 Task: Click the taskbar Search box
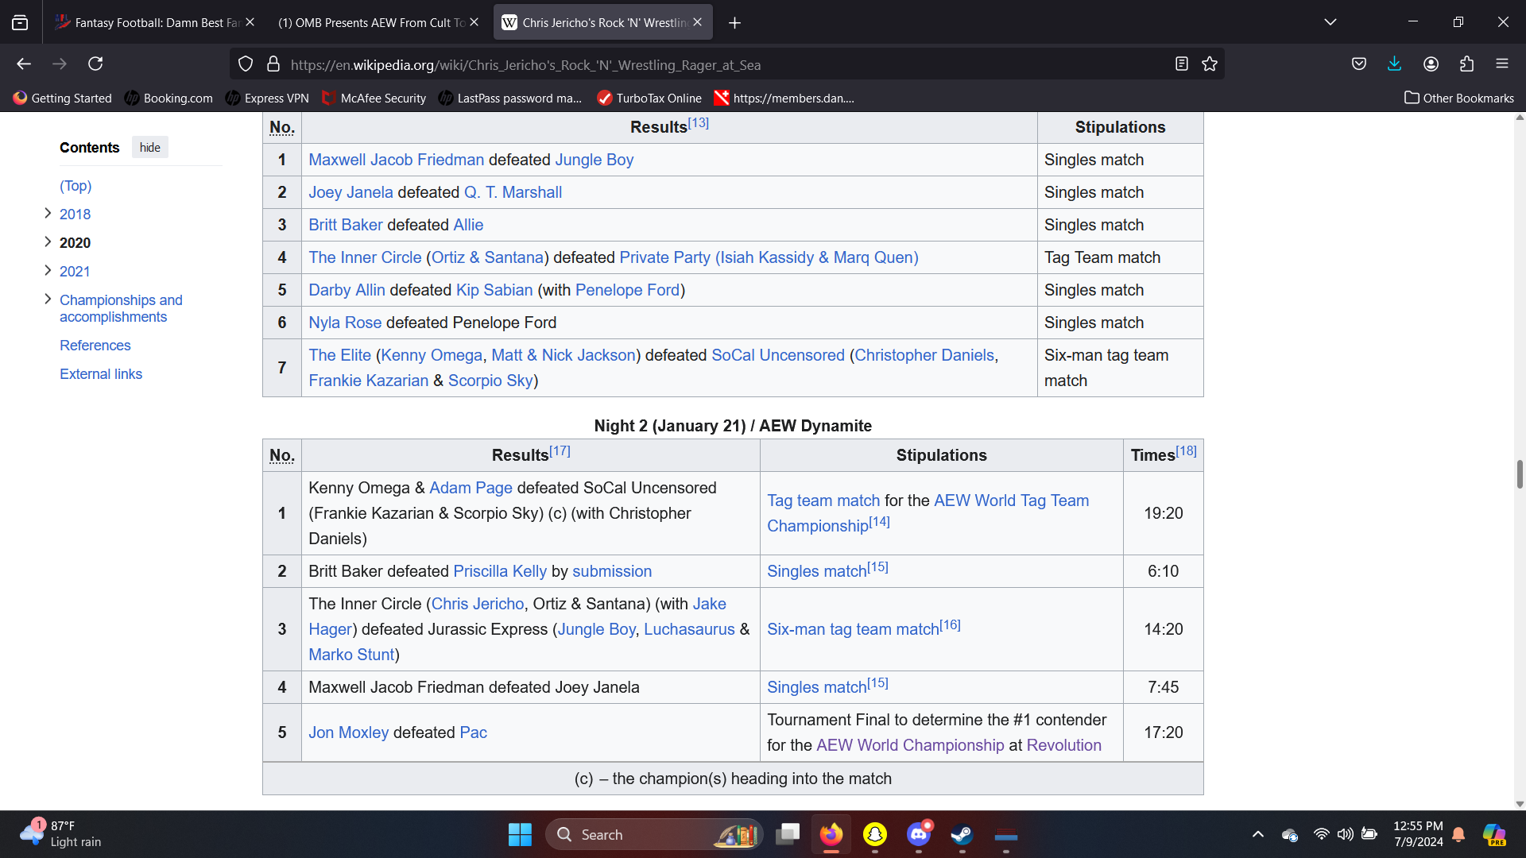(653, 834)
